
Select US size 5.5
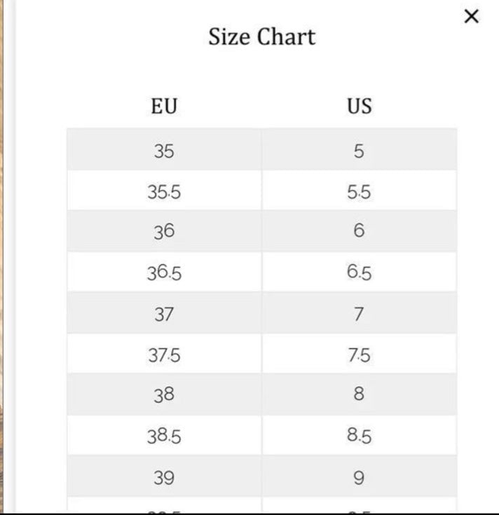[360, 191]
